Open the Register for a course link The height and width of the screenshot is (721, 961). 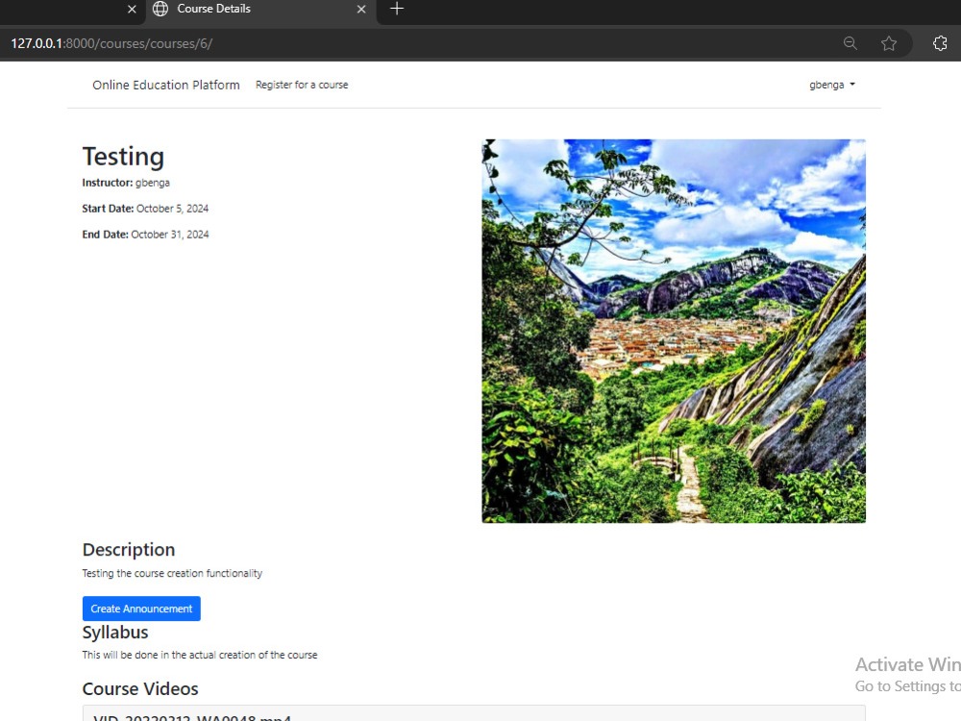pyautogui.click(x=302, y=85)
